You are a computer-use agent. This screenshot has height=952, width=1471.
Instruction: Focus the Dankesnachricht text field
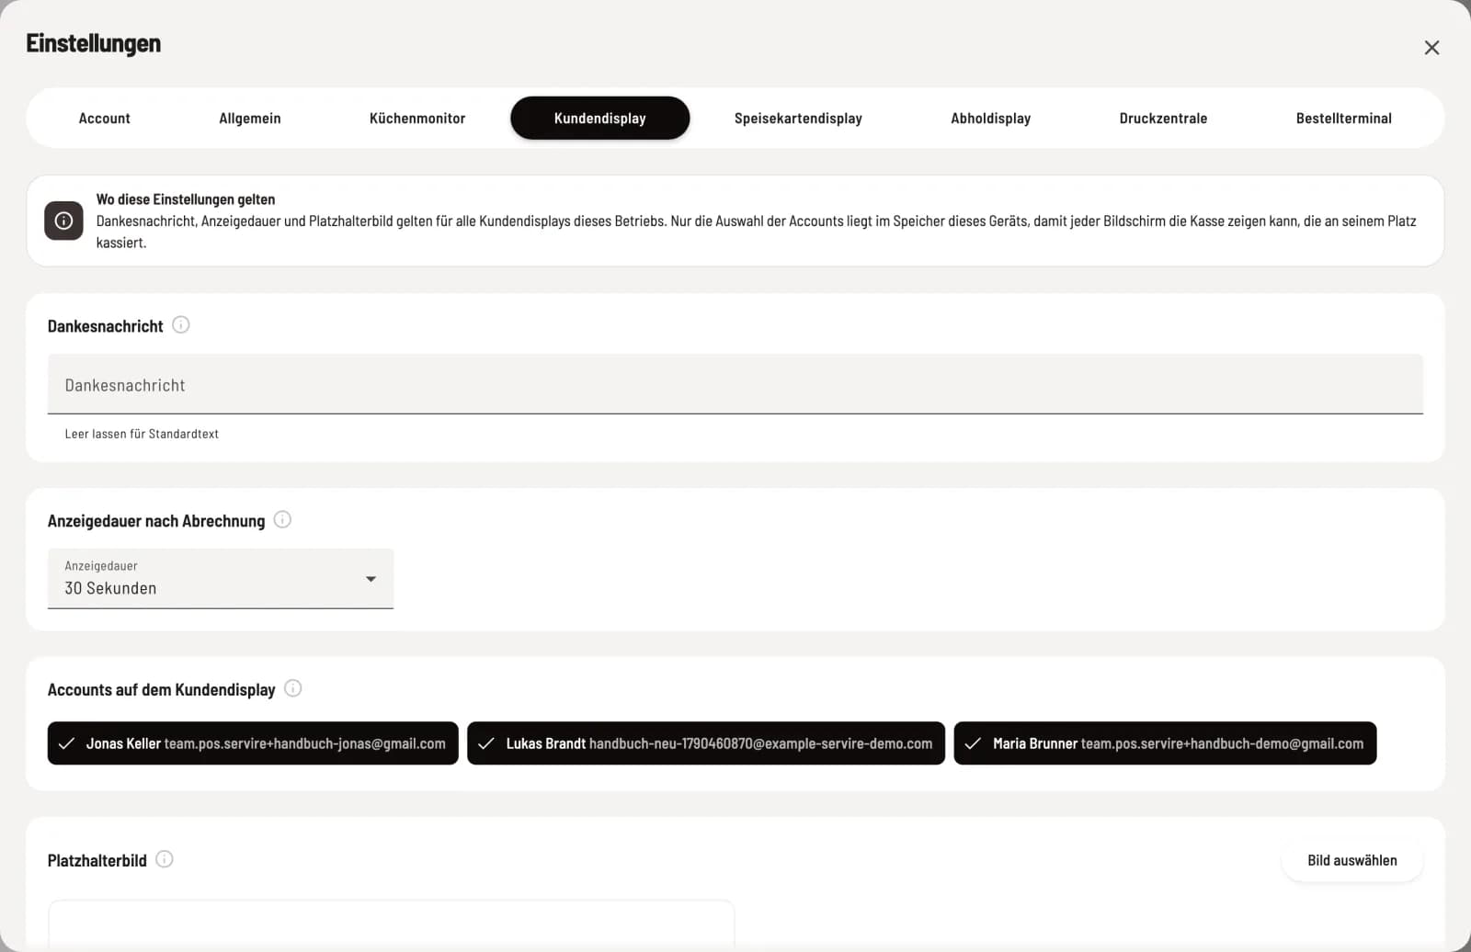[x=735, y=384]
